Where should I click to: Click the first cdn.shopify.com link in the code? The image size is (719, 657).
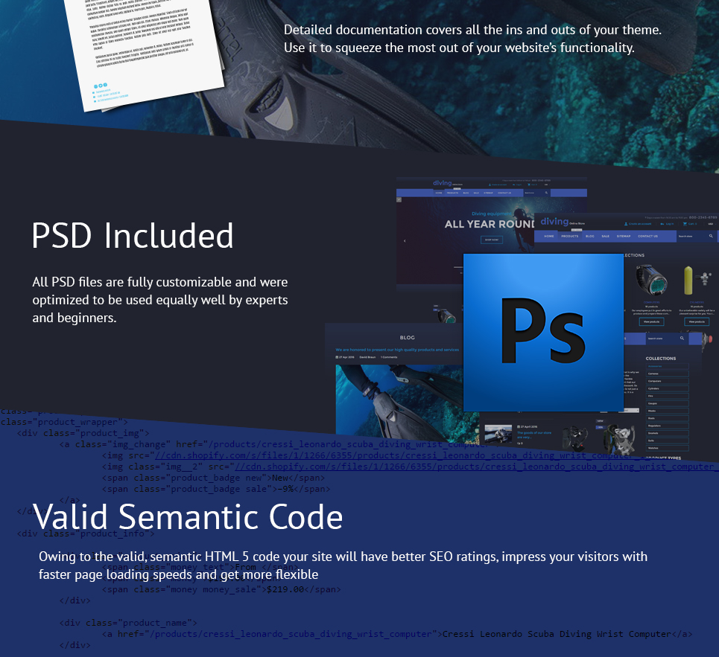click(394, 455)
